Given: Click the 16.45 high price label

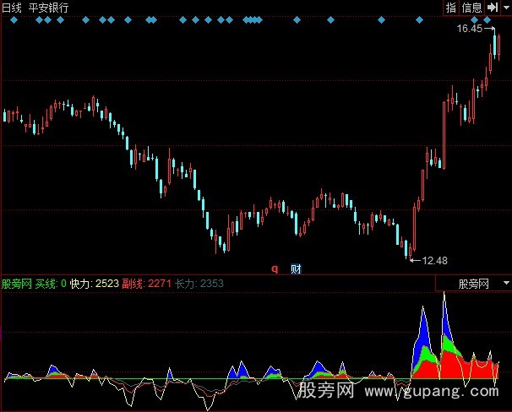Looking at the screenshot, I should tap(468, 29).
